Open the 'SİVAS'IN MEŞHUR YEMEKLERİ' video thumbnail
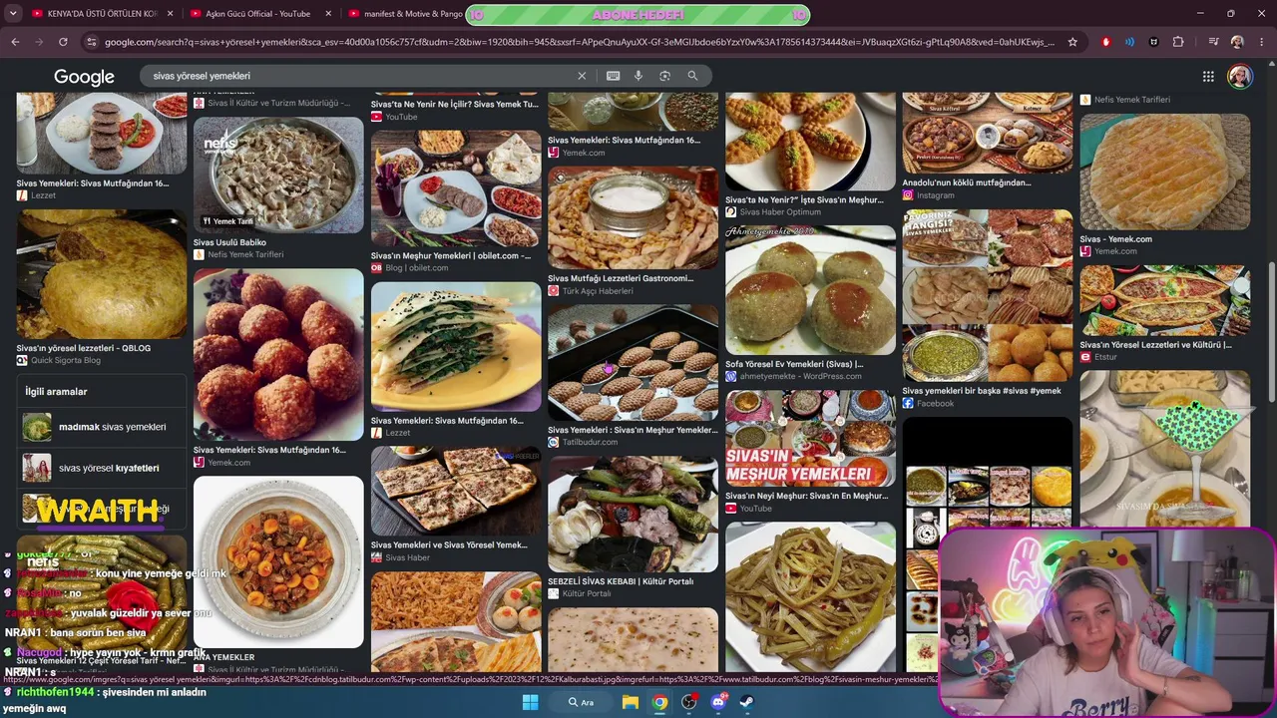Screen dimensions: 1277x718 [x=810, y=439]
